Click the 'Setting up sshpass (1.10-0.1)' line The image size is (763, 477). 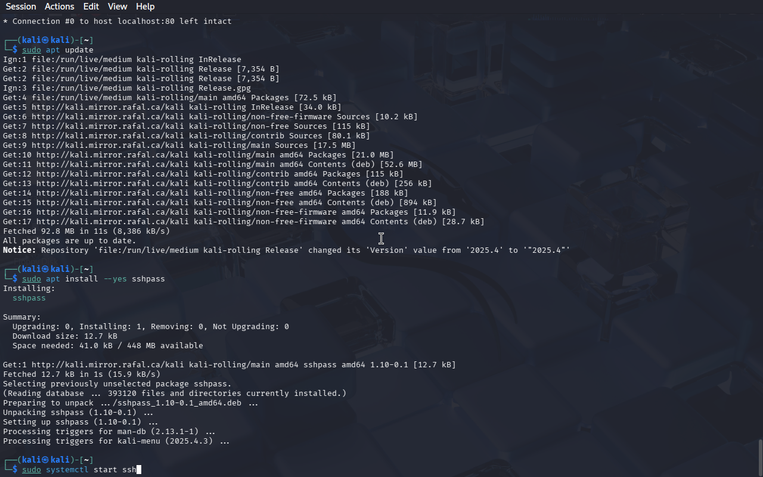[x=80, y=422]
